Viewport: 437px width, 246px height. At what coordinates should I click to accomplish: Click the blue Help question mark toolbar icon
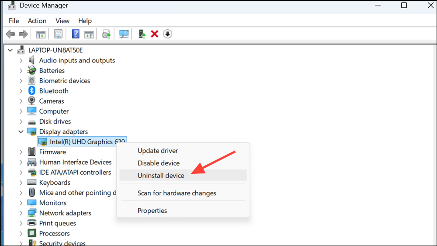76,34
